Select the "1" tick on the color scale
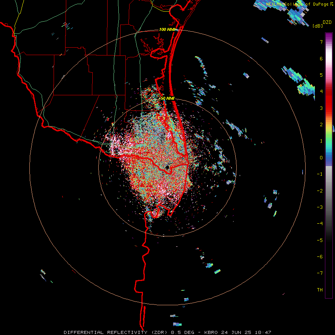Image resolution: width=335 pixels, height=335 pixels. coord(321,141)
